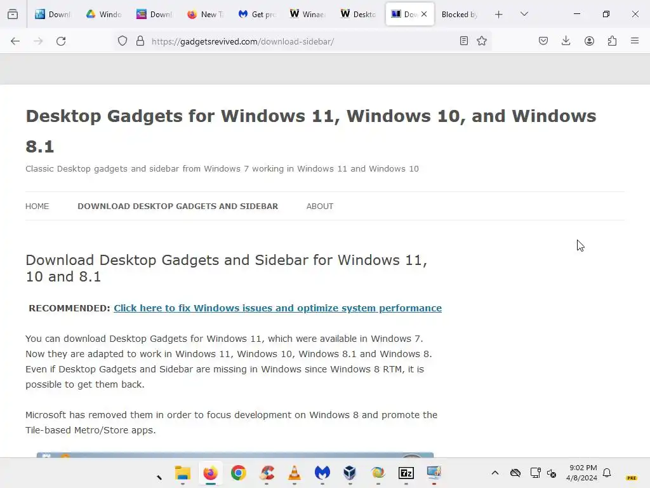Go back to the previous page
Image resolution: width=650 pixels, height=488 pixels.
(15, 41)
